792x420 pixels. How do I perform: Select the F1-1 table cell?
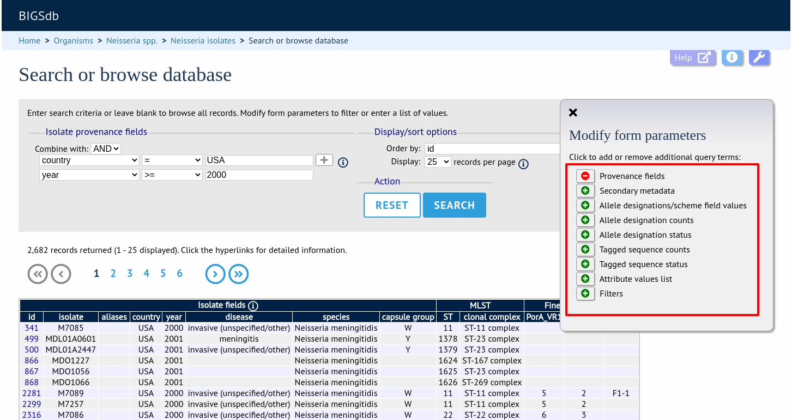pyautogui.click(x=621, y=393)
